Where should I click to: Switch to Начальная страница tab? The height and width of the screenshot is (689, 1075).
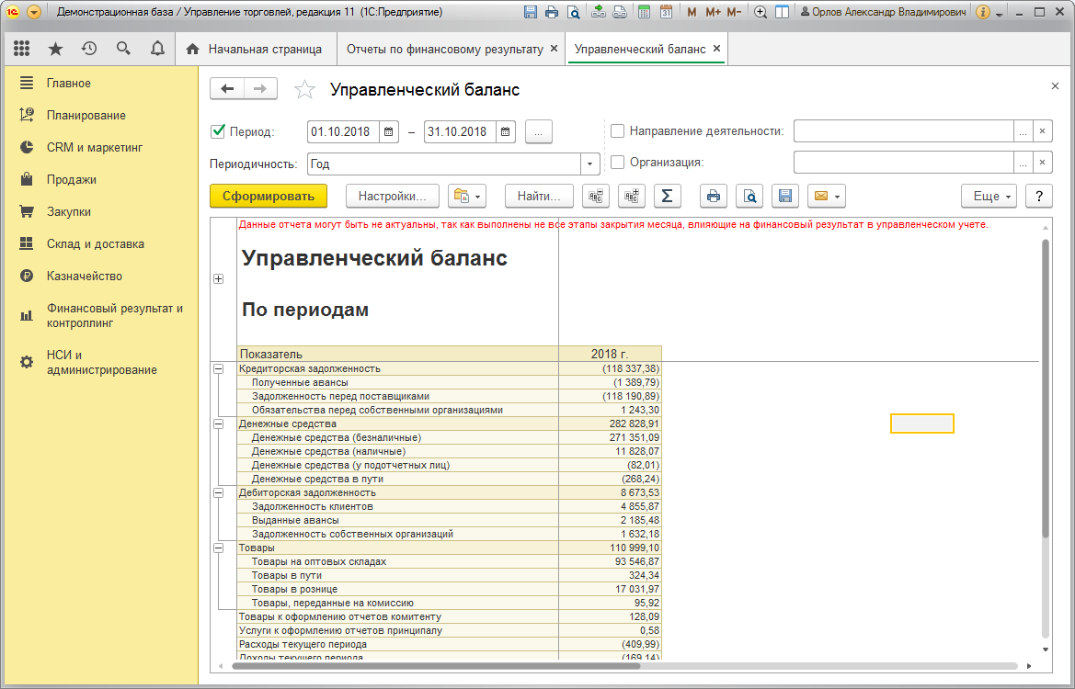(x=257, y=50)
